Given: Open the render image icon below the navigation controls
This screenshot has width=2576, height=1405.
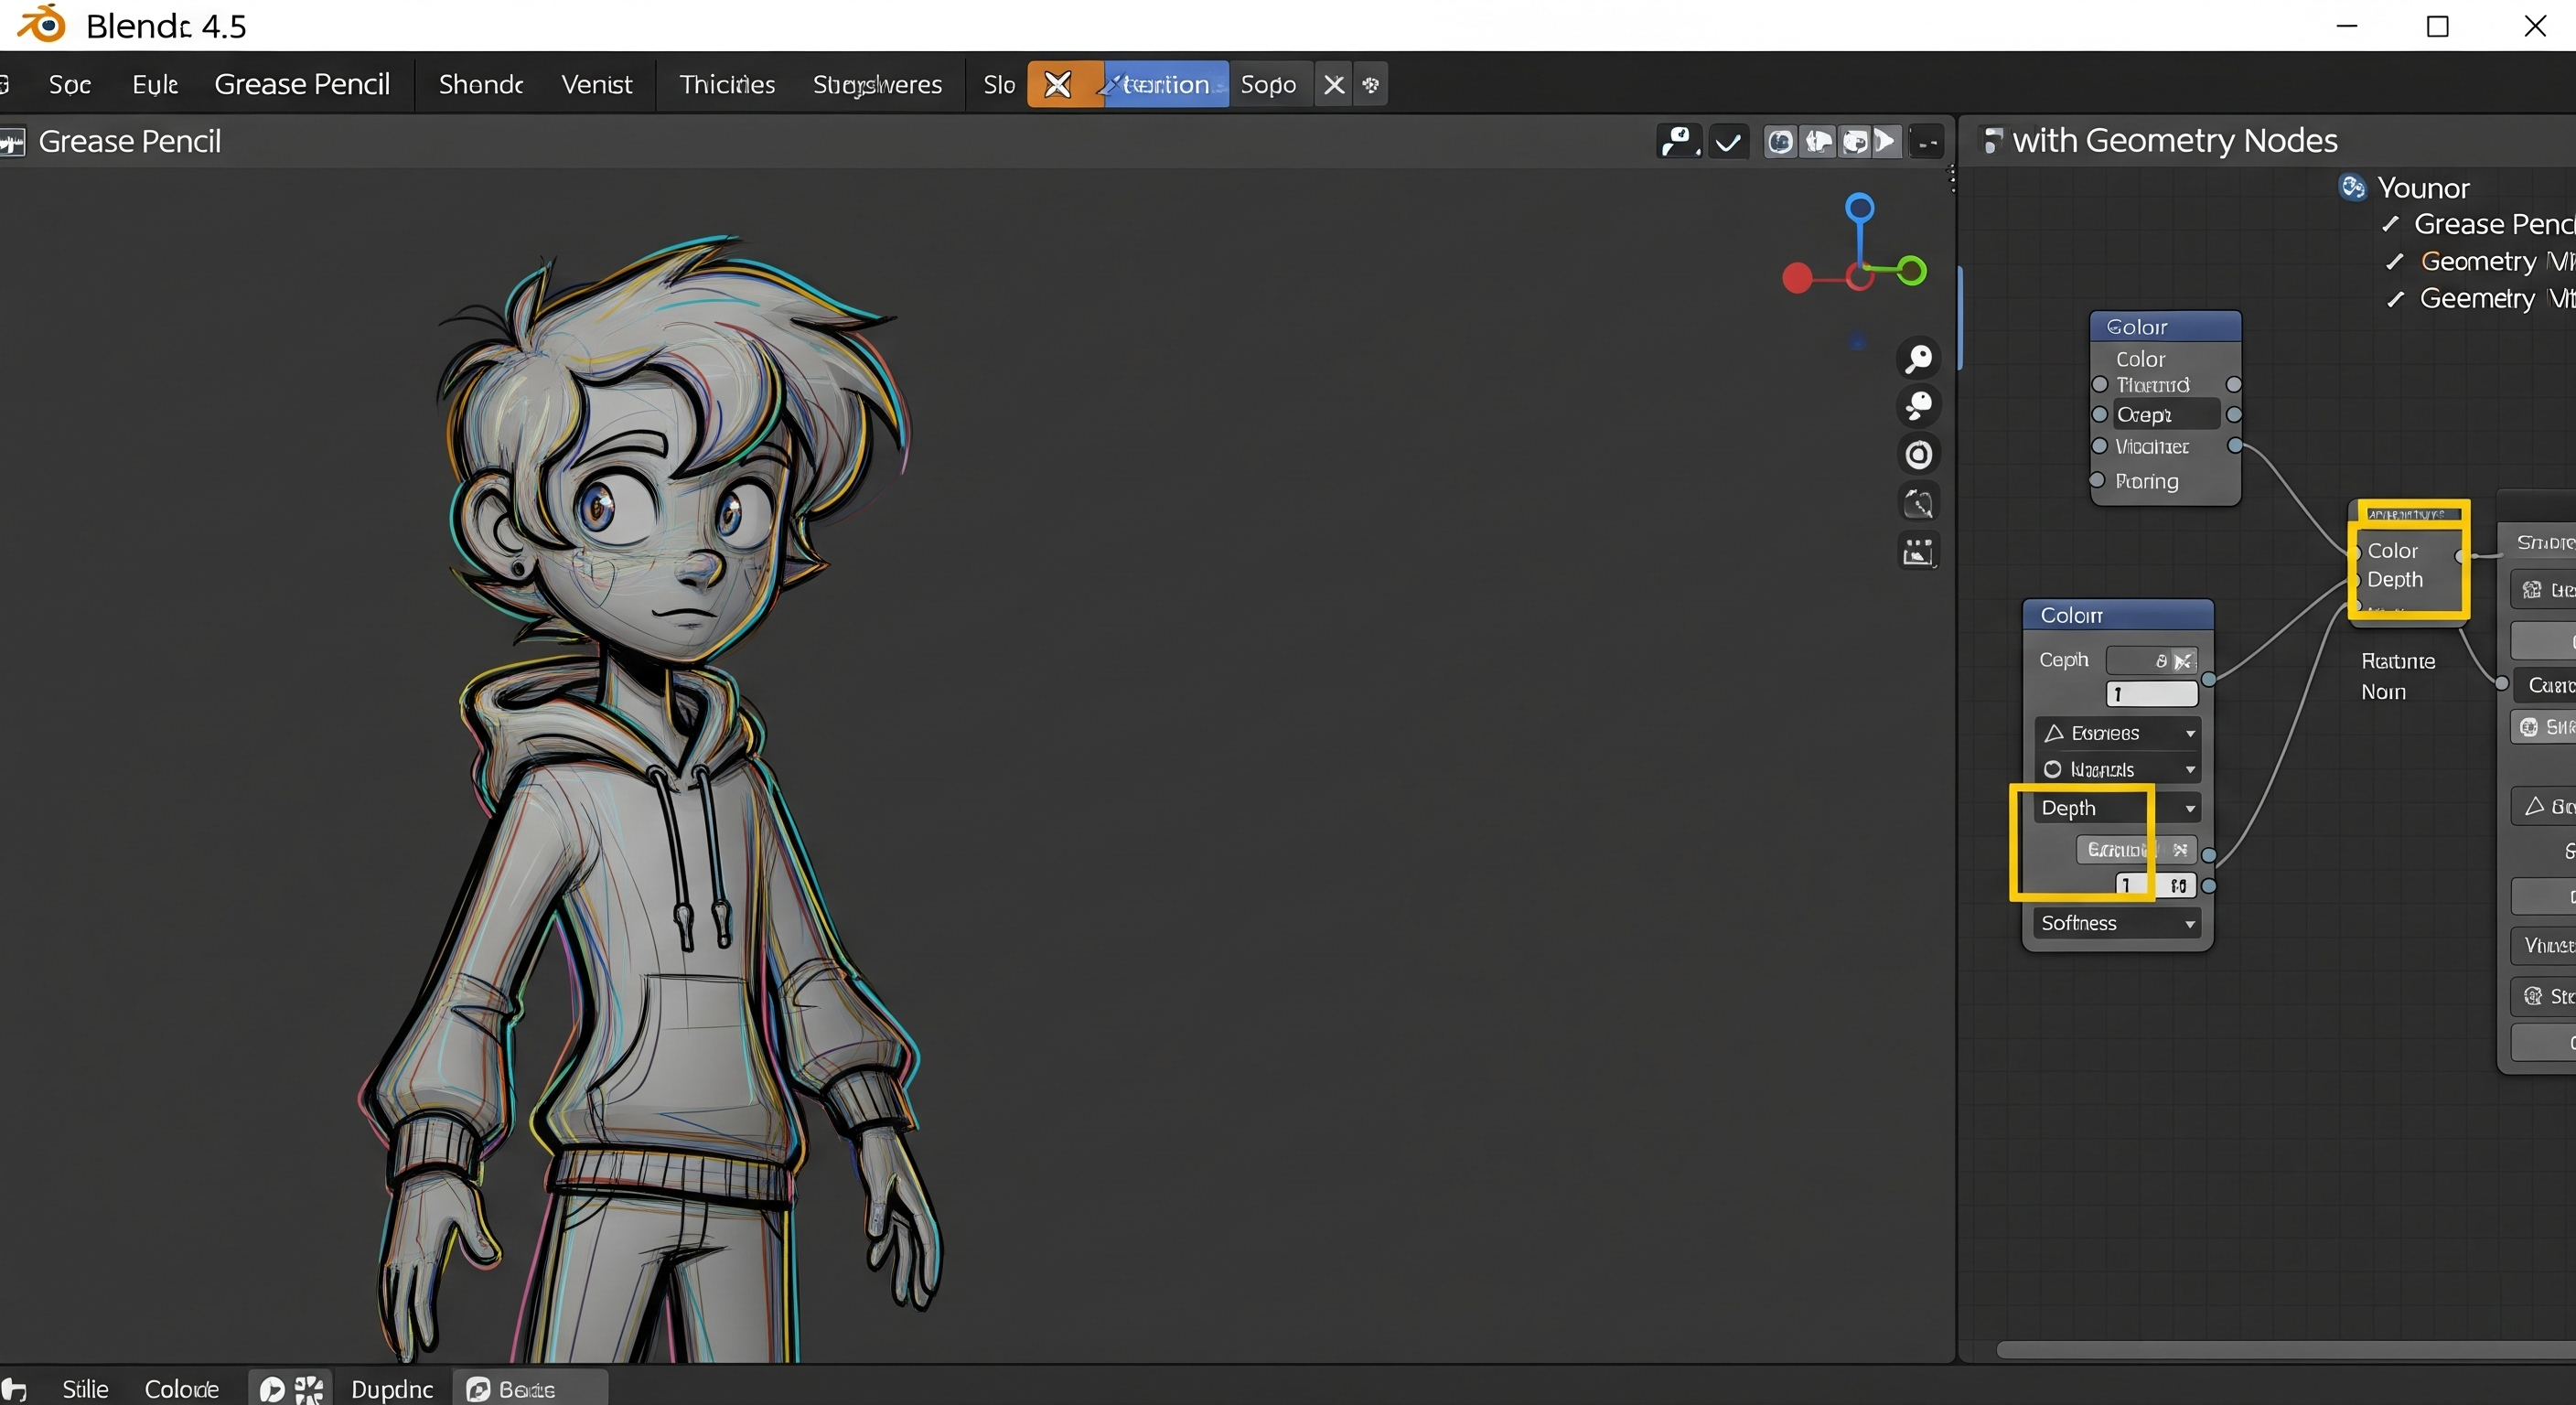Looking at the screenshot, I should click(1919, 550).
